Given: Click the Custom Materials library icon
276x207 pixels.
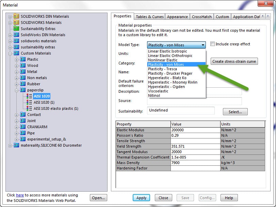Looking at the screenshot, I should pos(16,53).
